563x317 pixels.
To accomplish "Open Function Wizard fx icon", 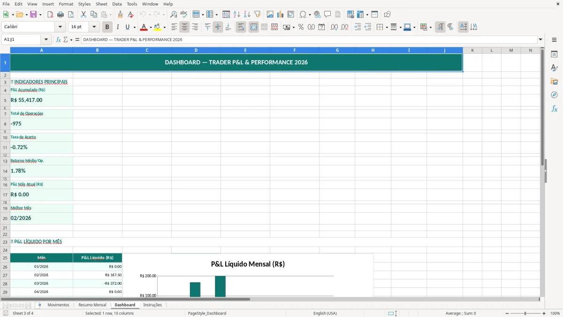I will [59, 40].
